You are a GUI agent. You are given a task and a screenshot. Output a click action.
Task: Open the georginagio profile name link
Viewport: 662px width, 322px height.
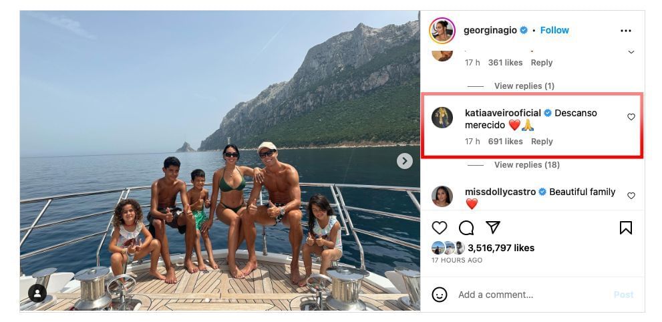coord(490,30)
